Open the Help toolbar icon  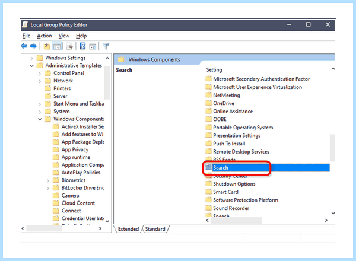tap(82, 46)
